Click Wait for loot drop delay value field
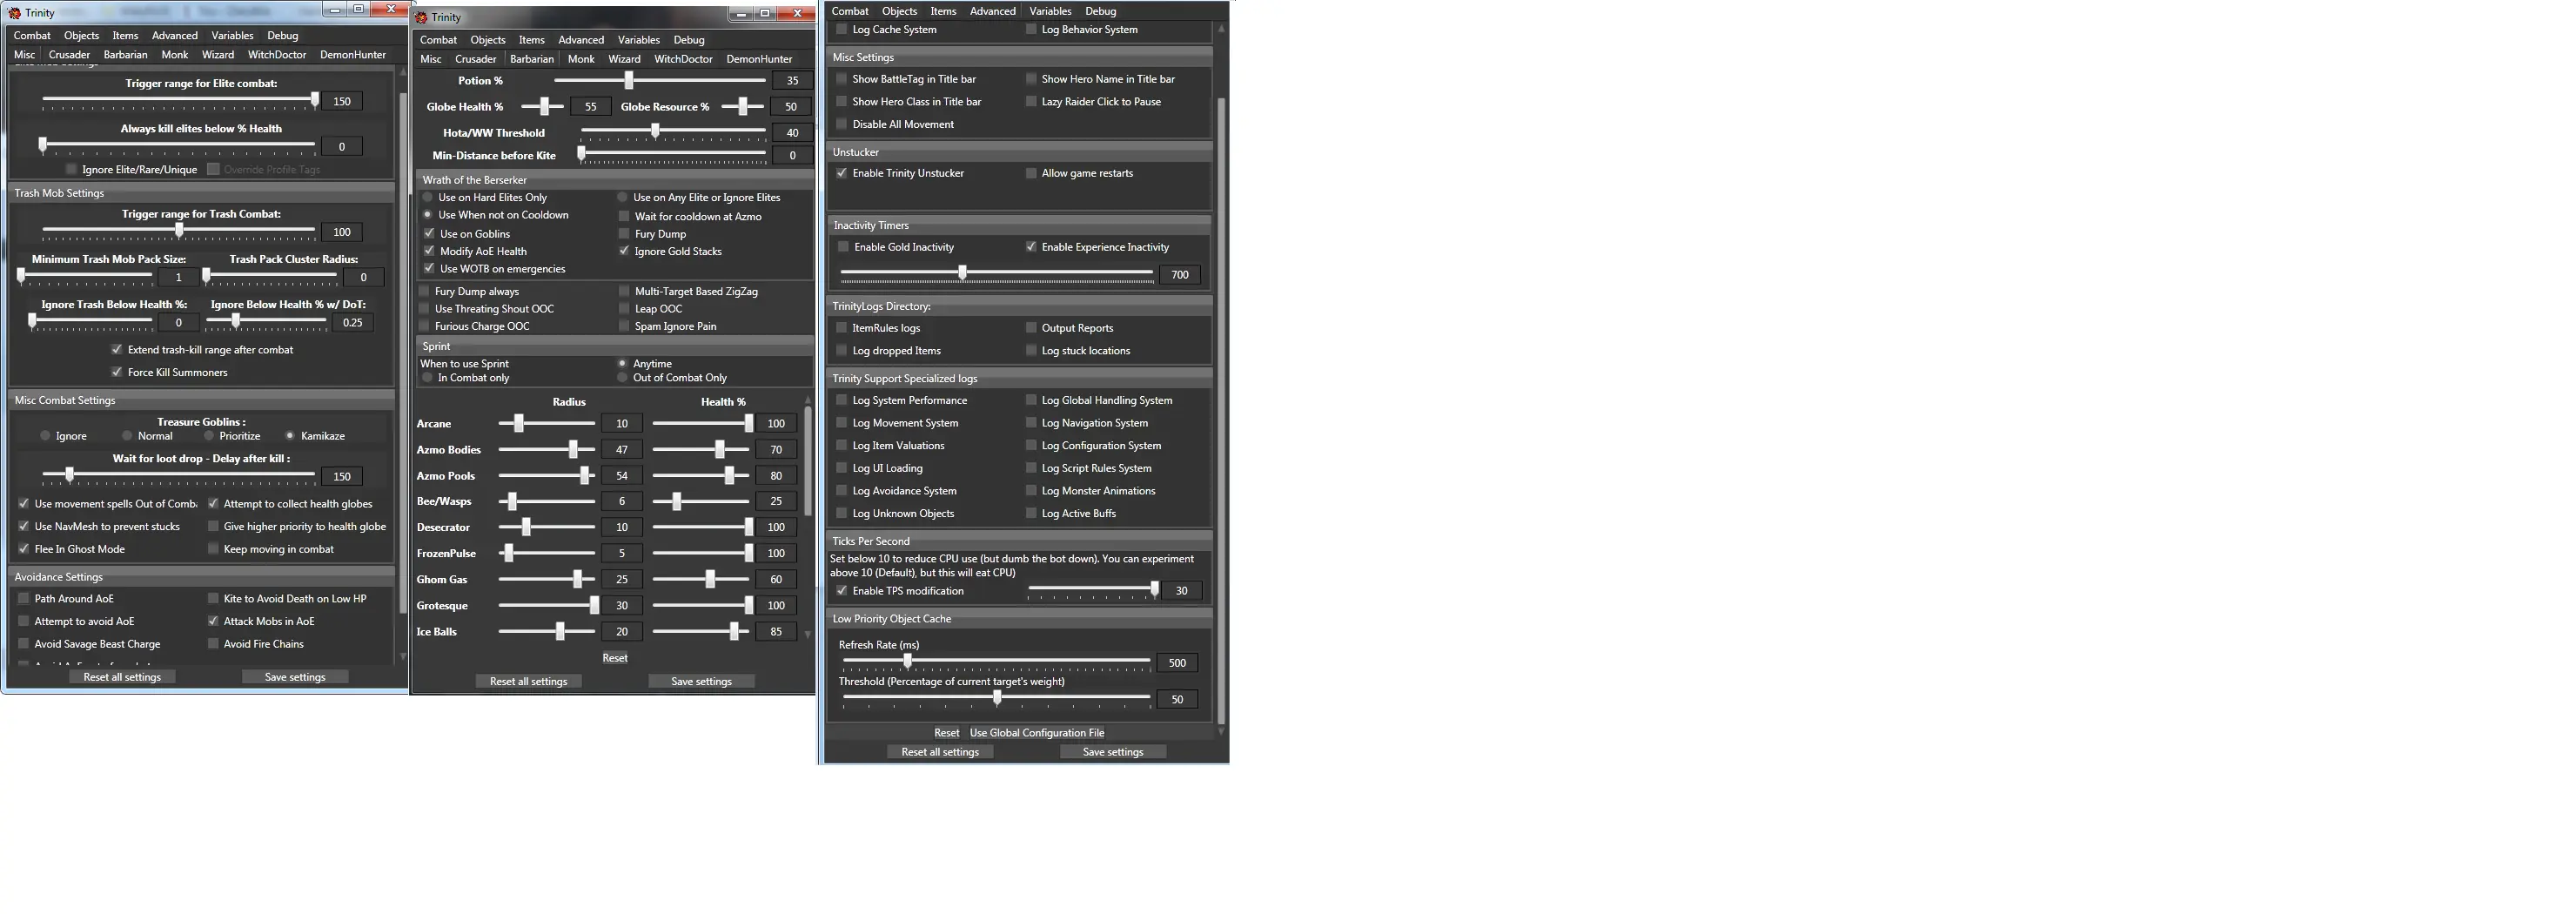2576x914 pixels. pos(342,477)
